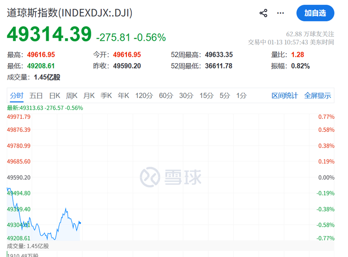The width and height of the screenshot is (348, 257).
Task: Click the 52周最高 value 49633.35
Action: 219,55
